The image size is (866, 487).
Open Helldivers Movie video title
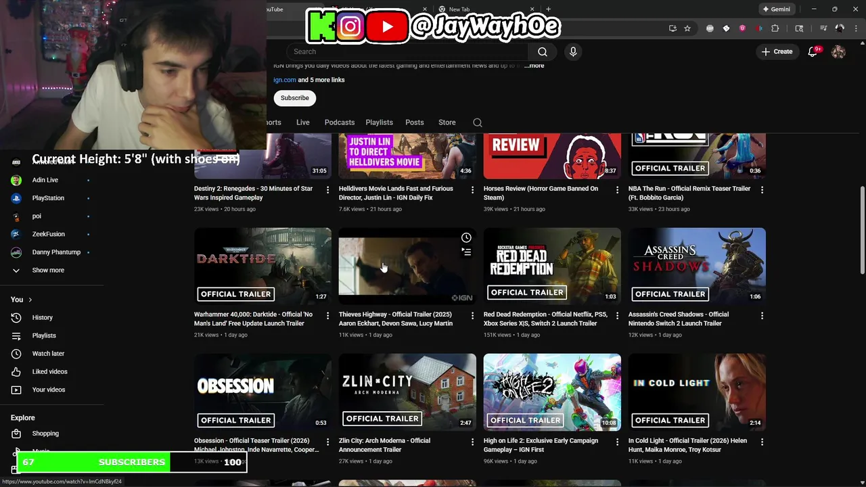(x=396, y=193)
